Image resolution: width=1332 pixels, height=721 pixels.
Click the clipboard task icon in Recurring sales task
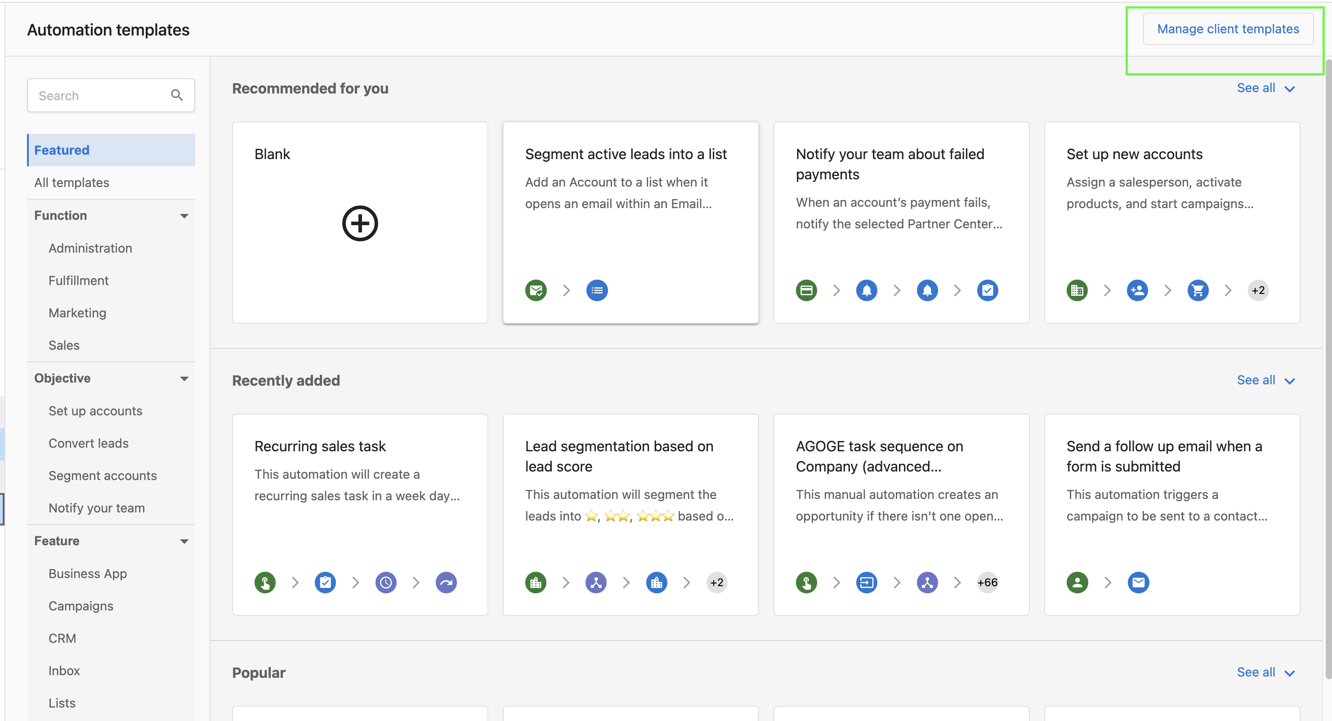[325, 582]
